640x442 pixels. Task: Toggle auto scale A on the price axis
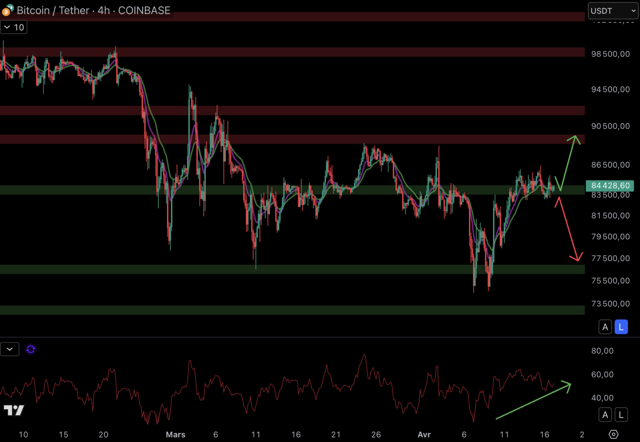pos(605,327)
